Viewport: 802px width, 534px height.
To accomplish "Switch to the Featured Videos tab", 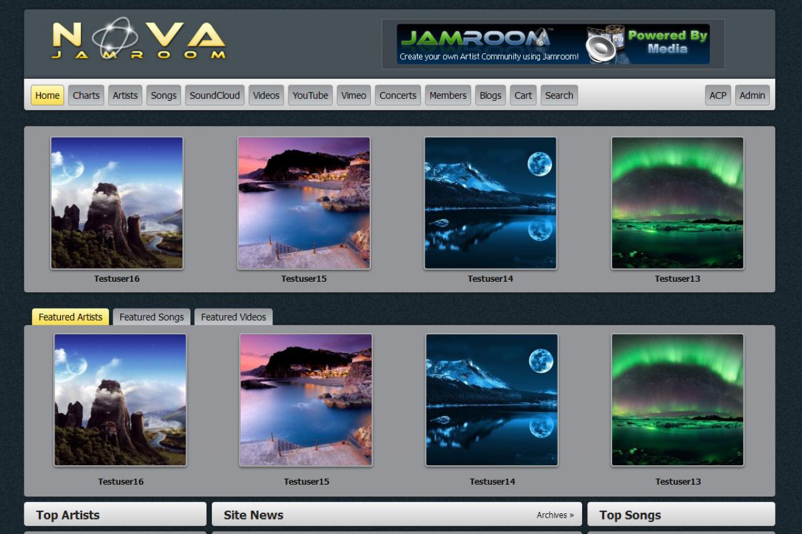I will (233, 317).
